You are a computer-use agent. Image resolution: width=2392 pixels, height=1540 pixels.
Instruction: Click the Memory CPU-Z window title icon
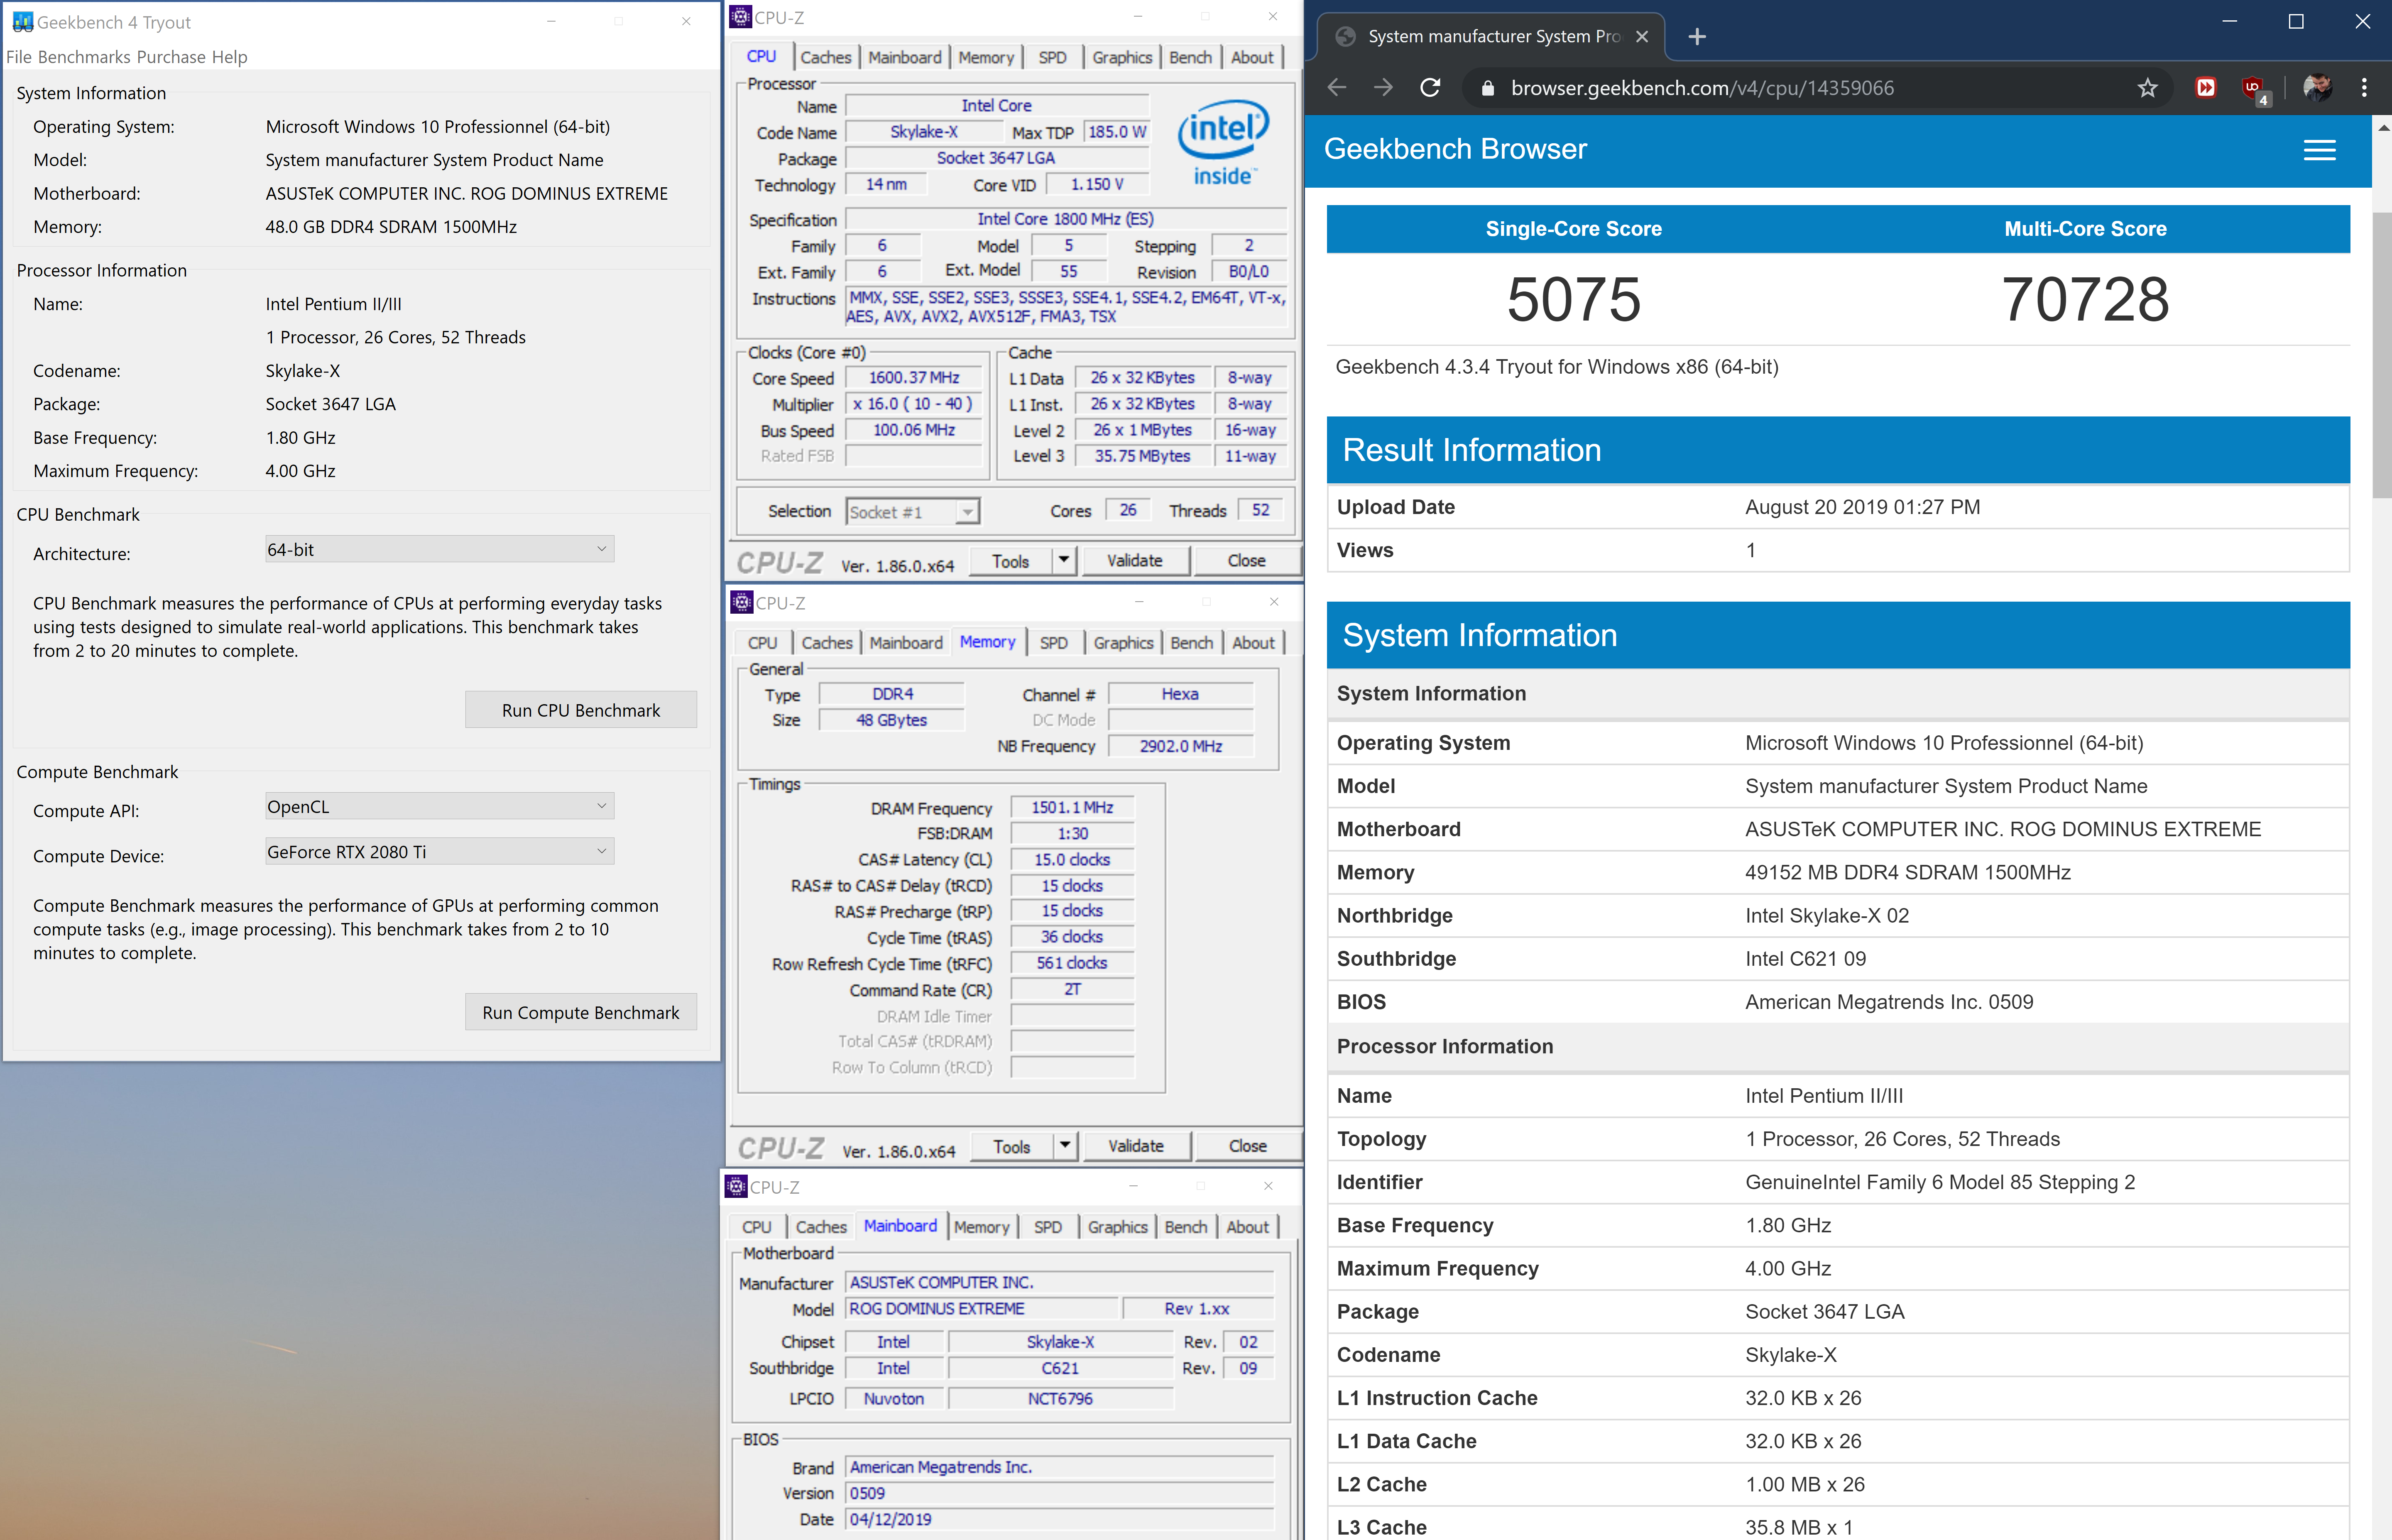coord(741,602)
